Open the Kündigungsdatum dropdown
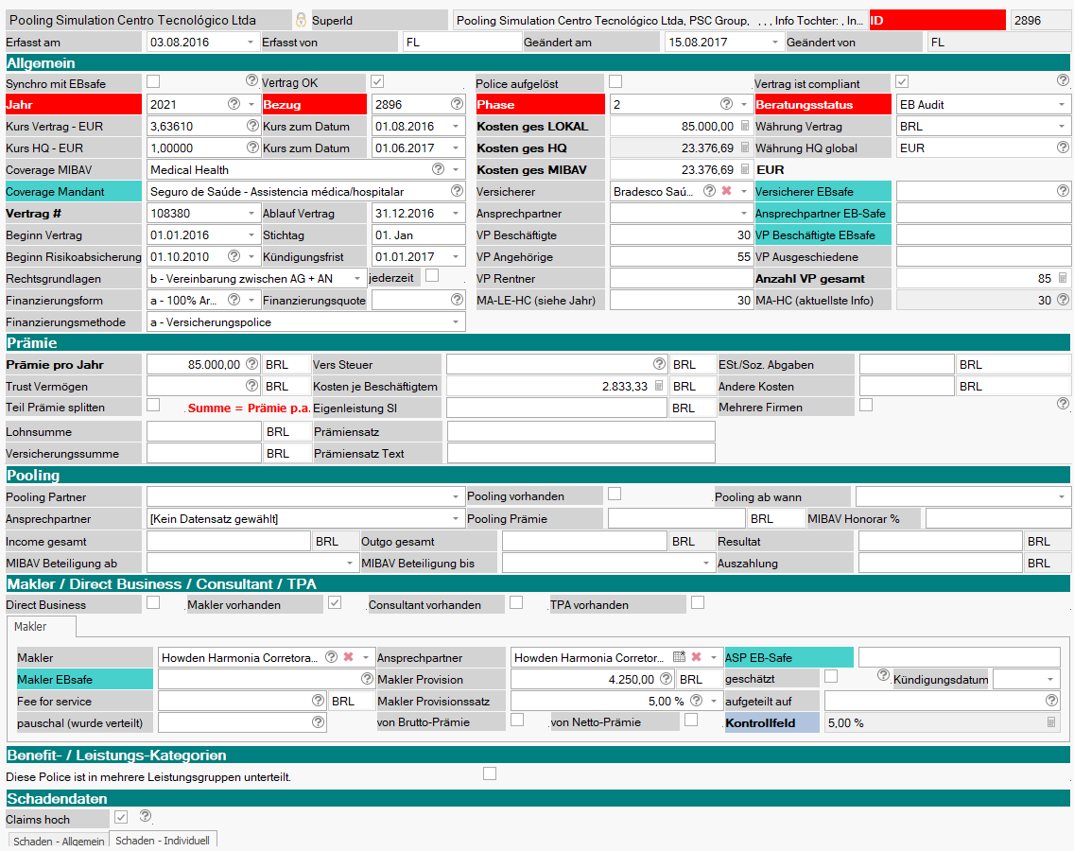Image resolution: width=1074 pixels, height=851 pixels. pos(1050,679)
